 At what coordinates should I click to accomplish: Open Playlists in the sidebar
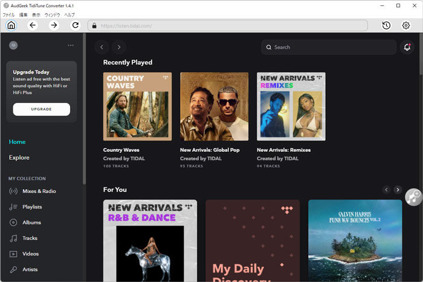coord(26,207)
